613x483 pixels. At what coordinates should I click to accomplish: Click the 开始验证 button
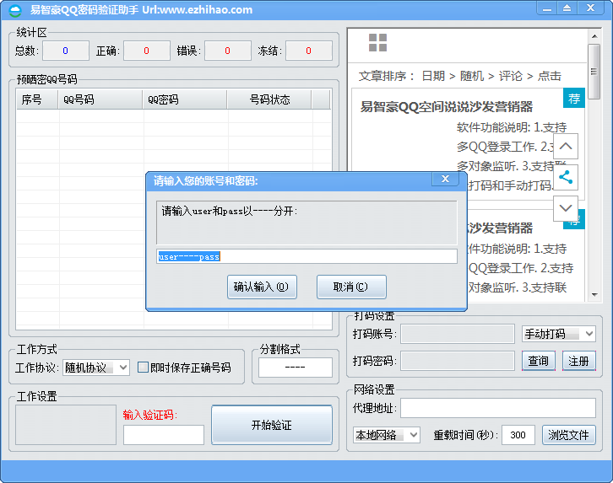[x=272, y=425]
